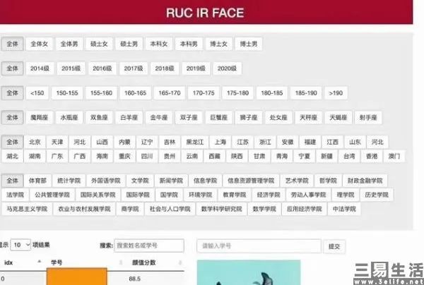Choose the 185-190 height range
This screenshot has height=285, width=424.
click(306, 93)
